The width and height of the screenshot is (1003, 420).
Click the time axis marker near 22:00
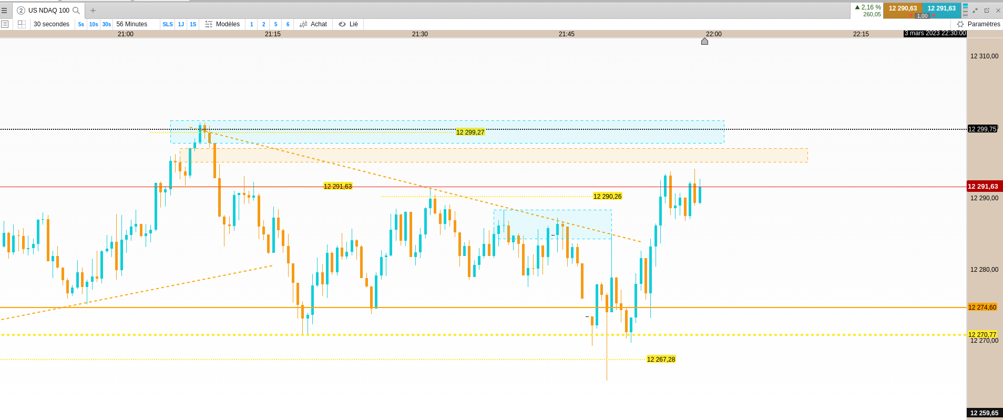click(x=704, y=41)
